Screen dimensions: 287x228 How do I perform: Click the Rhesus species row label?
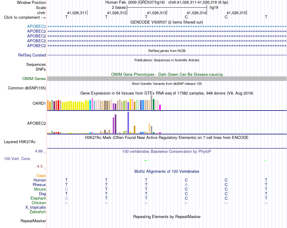(x=39, y=185)
